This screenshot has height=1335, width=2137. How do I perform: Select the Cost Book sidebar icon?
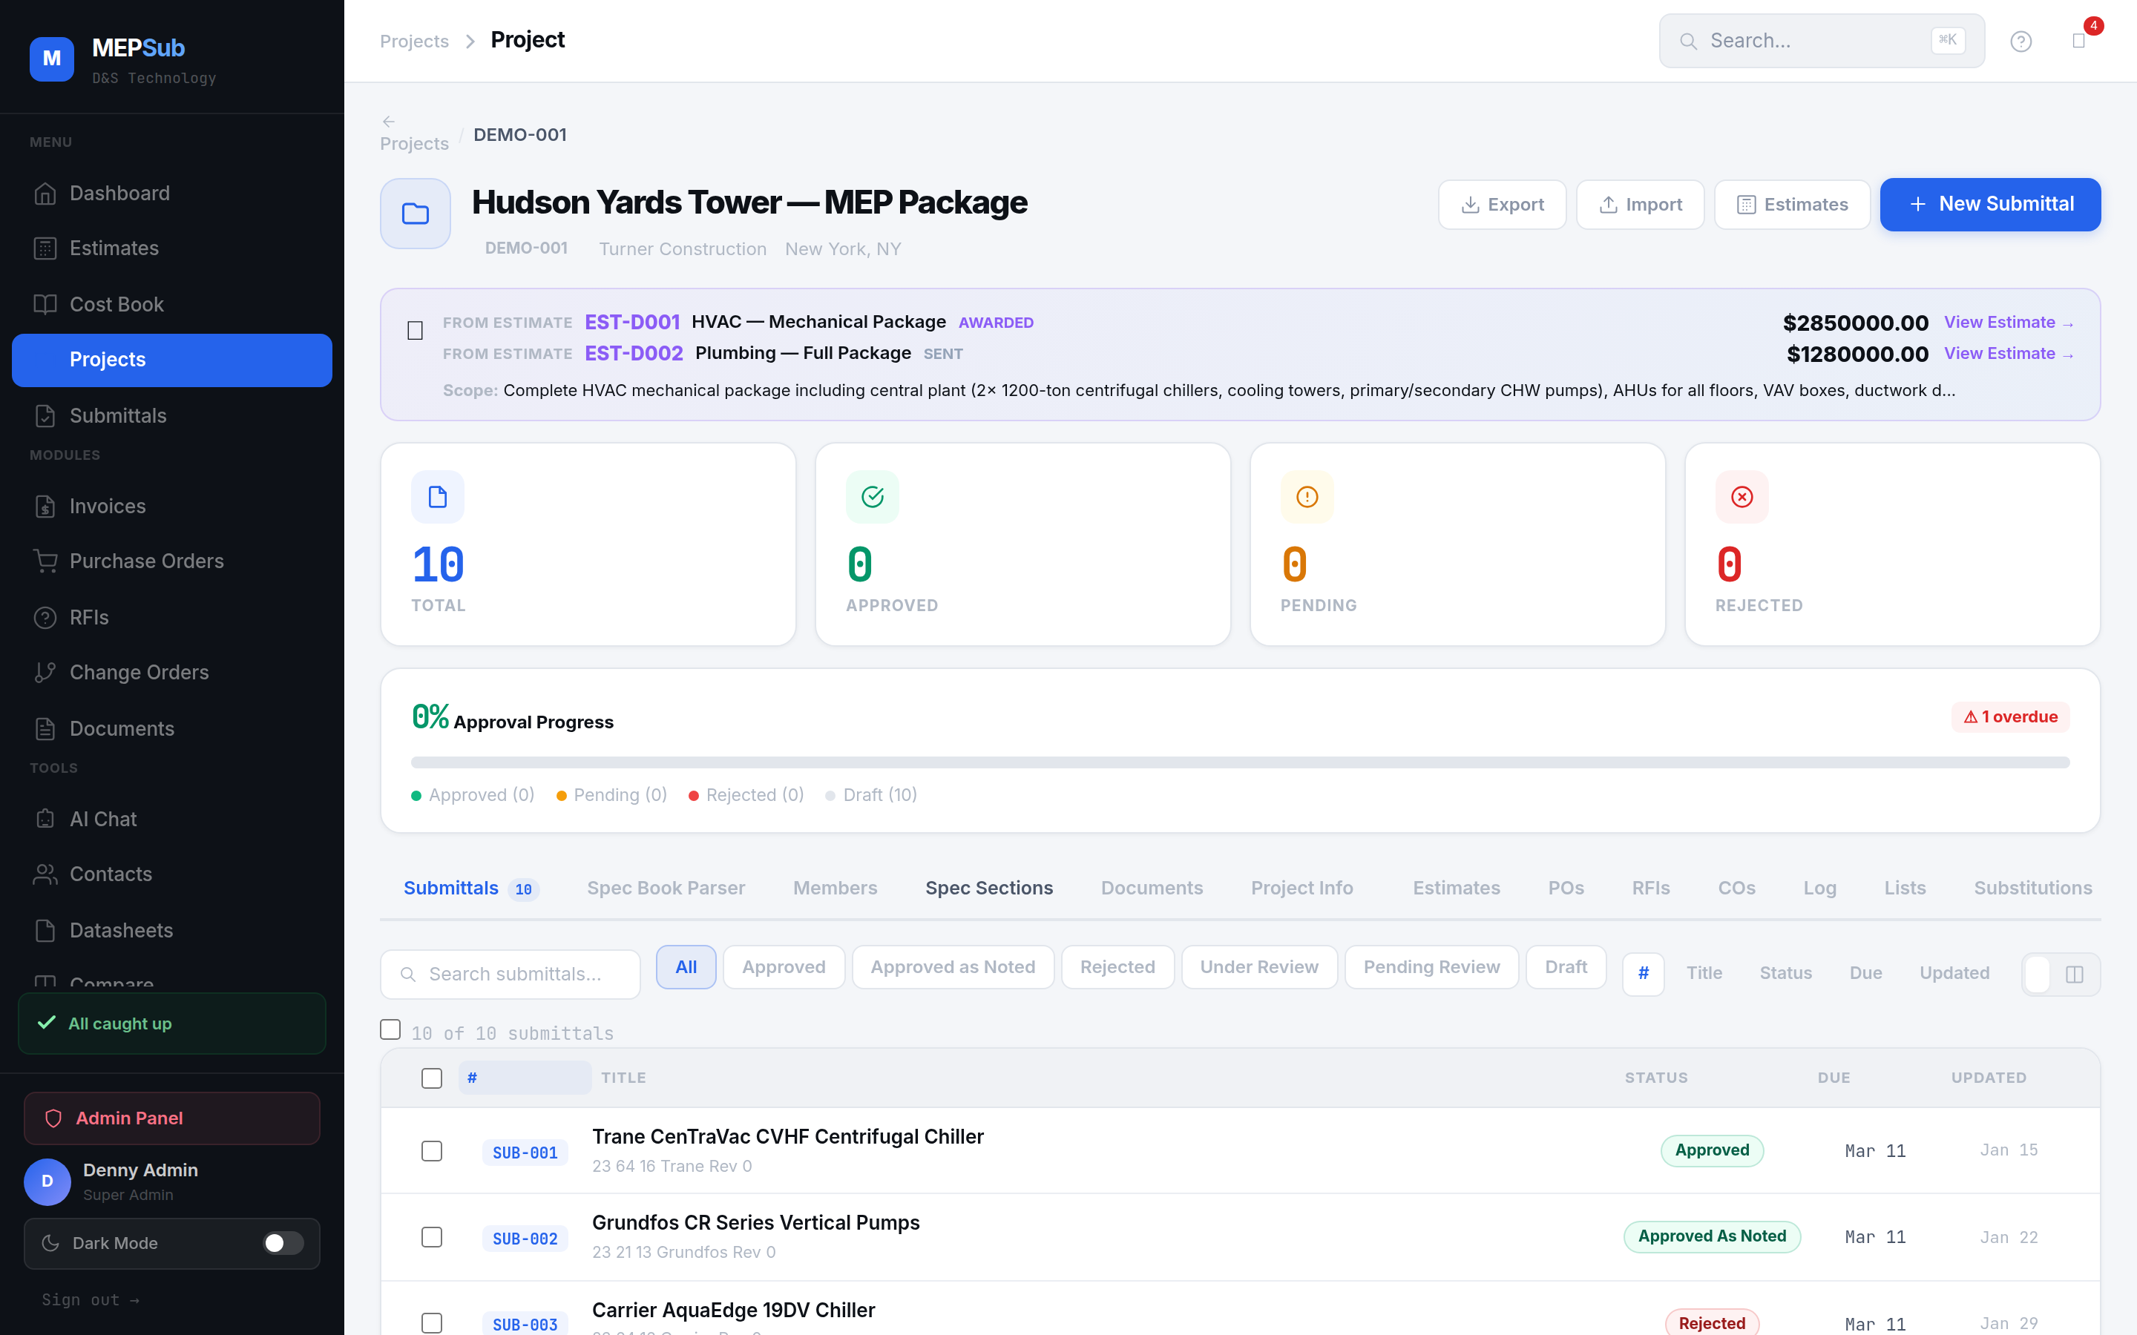coord(46,304)
